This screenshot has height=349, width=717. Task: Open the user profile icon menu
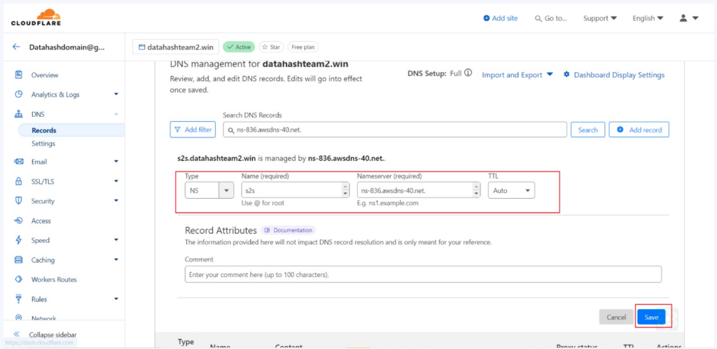pos(689,18)
